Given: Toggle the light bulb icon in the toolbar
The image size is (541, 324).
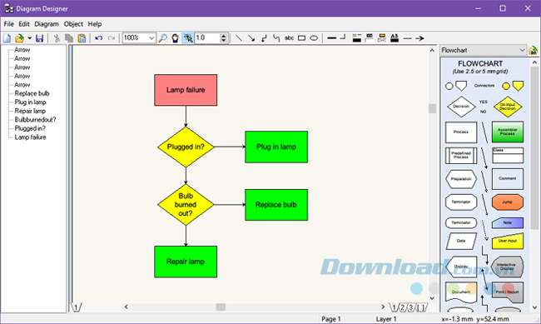Looking at the screenshot, I should point(176,38).
